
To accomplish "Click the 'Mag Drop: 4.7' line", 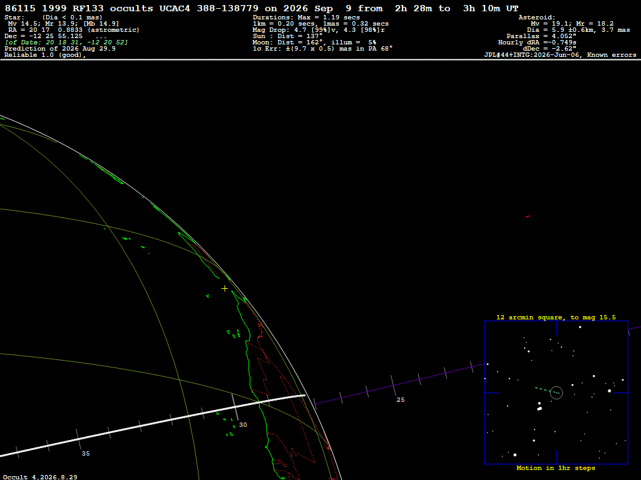I will [319, 30].
